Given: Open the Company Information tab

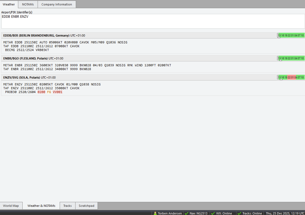Looking at the screenshot, I should 57,4.
